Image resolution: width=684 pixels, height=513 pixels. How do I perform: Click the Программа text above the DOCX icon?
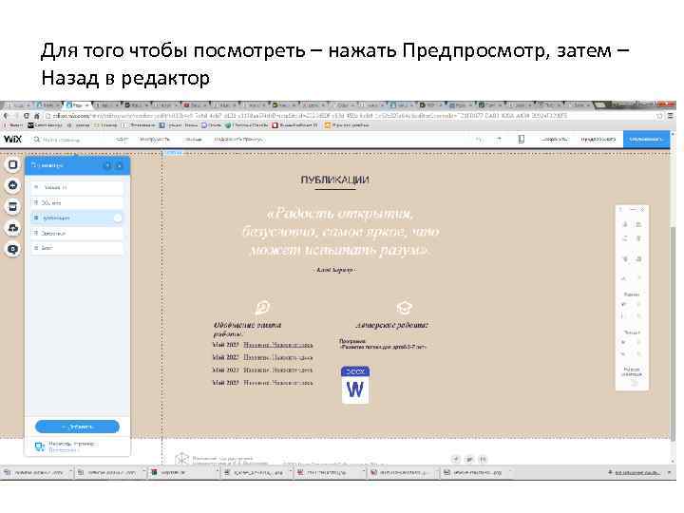382,344
